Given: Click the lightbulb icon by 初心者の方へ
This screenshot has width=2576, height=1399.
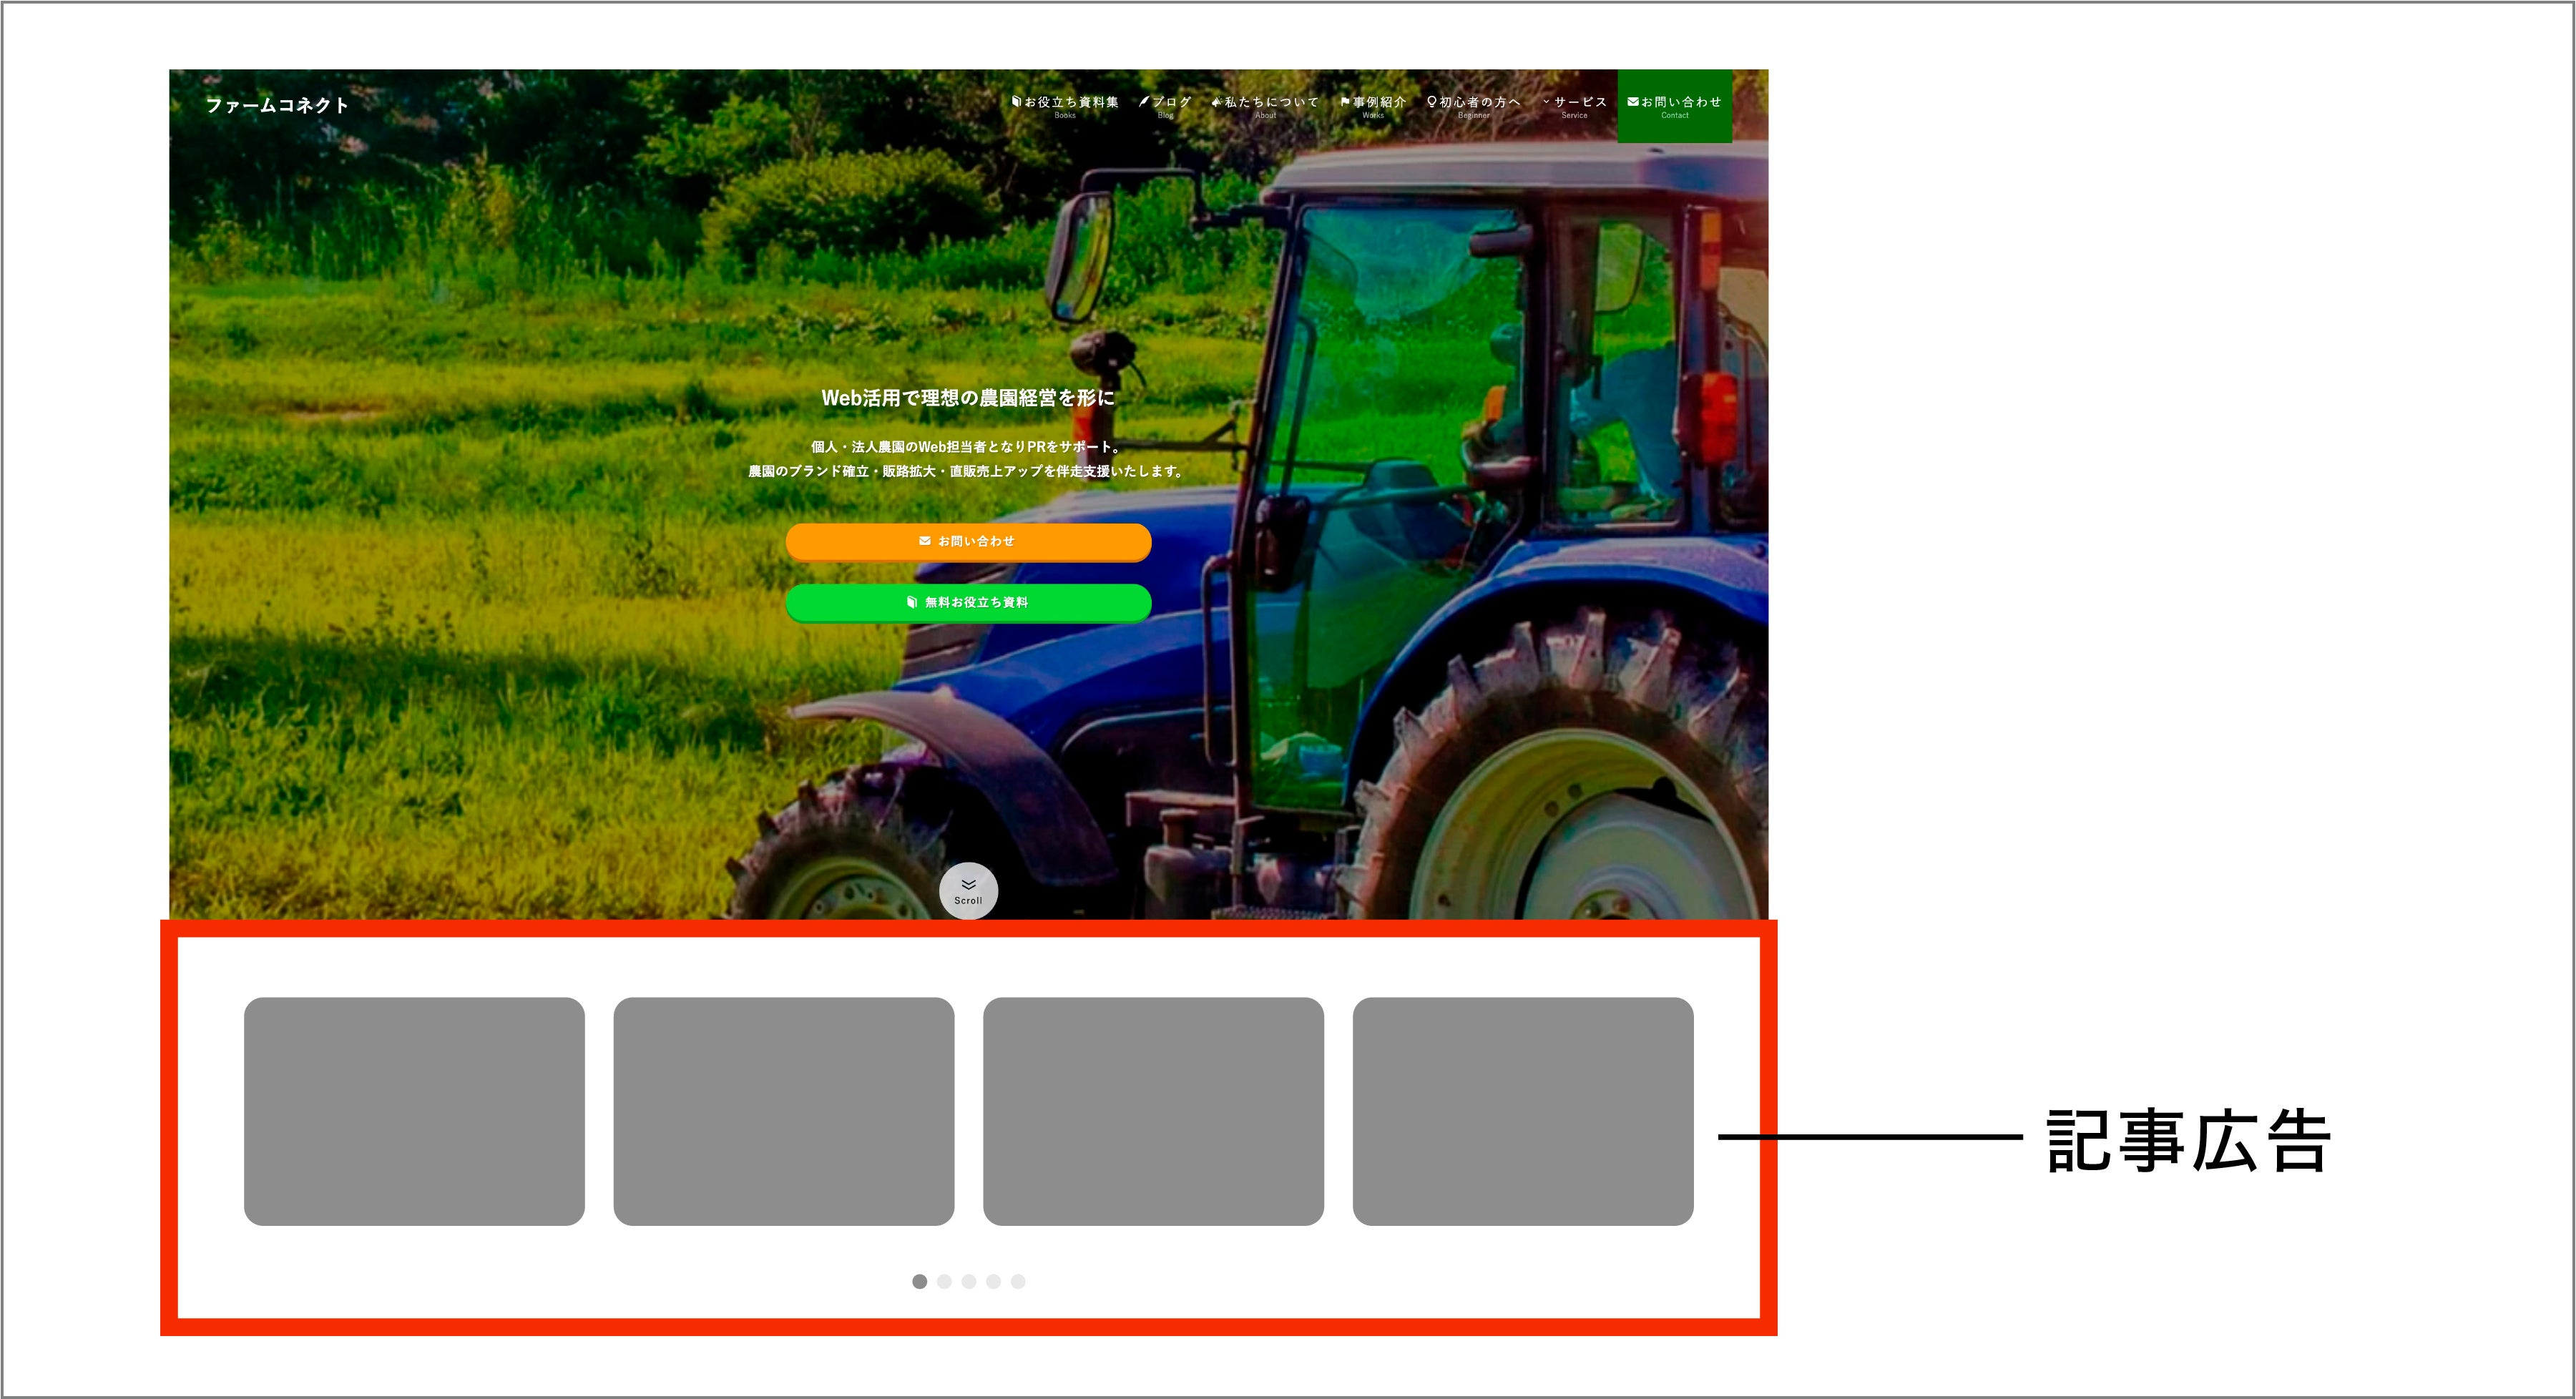Looking at the screenshot, I should [1431, 101].
